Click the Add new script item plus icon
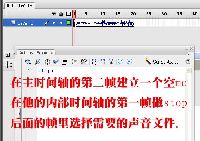Viewport: 200px width, 141px height. (28, 62)
